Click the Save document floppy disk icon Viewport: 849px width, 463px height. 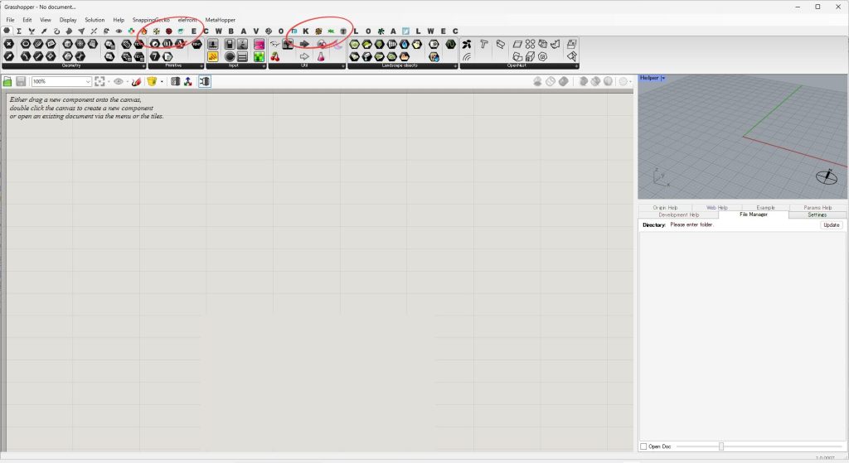[x=21, y=81]
